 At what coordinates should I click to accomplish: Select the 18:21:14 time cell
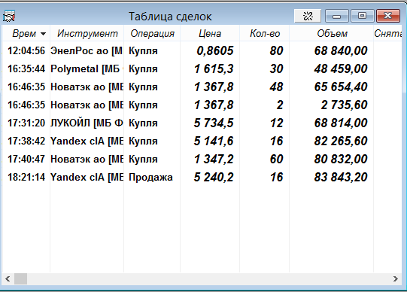(26, 177)
